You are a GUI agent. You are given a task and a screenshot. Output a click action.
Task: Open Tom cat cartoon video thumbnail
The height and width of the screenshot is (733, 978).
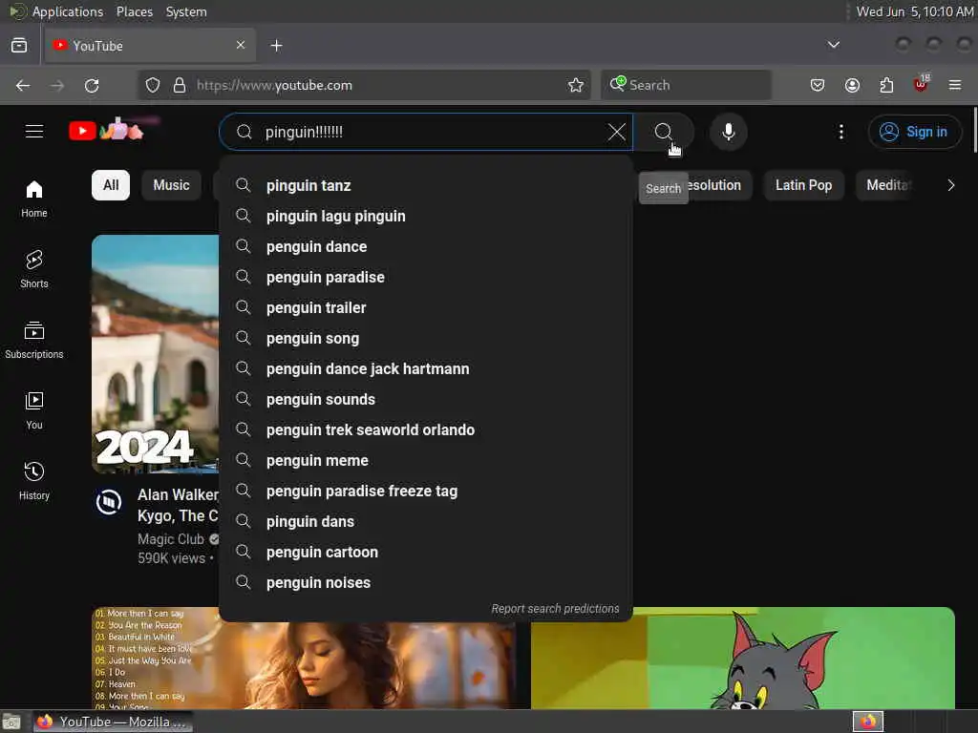pos(743,659)
